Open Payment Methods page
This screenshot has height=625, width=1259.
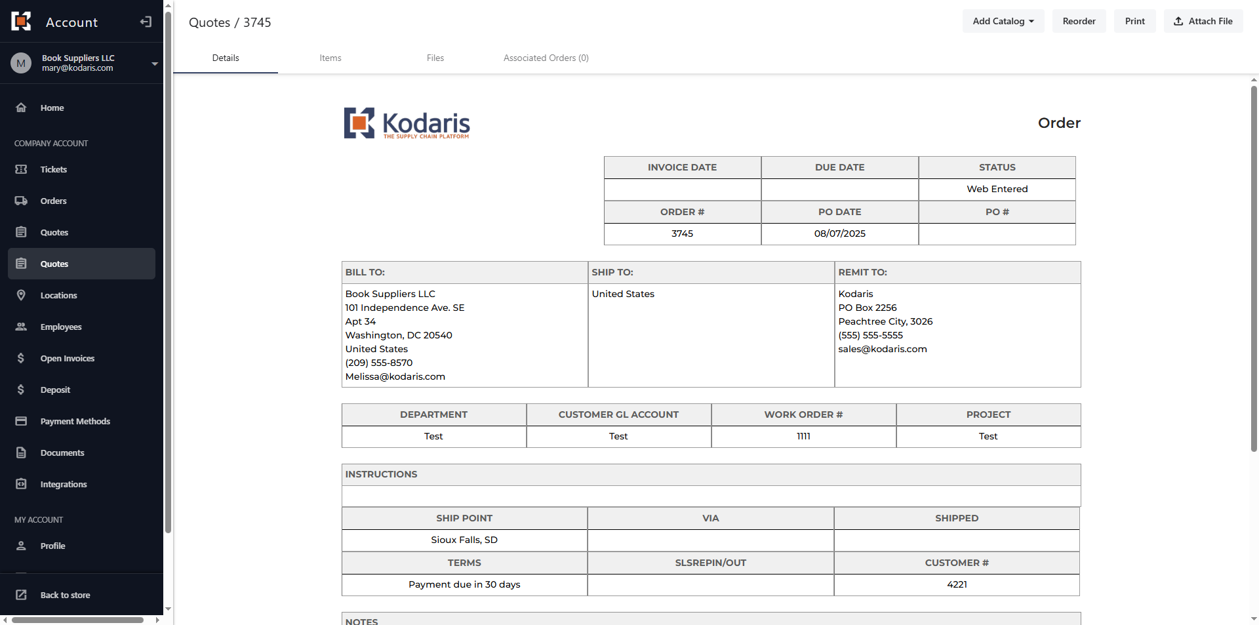coord(81,421)
